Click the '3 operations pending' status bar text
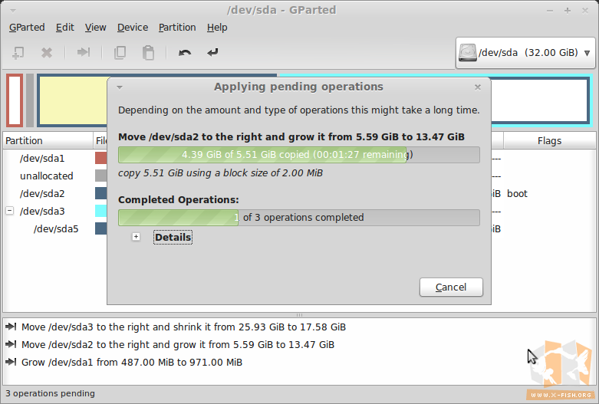Viewport: 599px width, 404px height. [50, 393]
